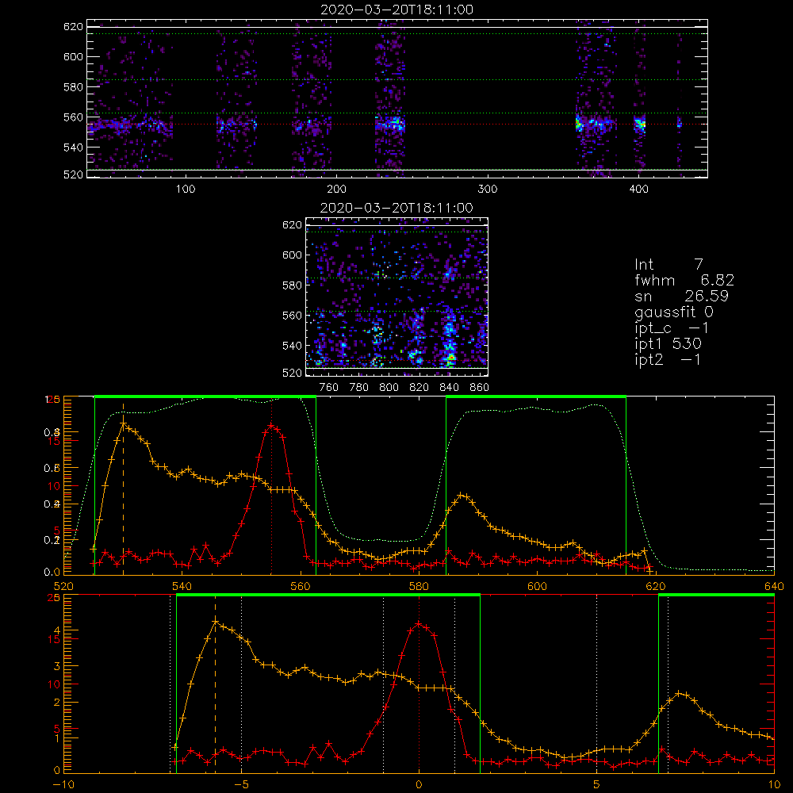Click the thick green bar spanning 525–562 on the 520–640 plot
793x793 pixels.
(205, 397)
